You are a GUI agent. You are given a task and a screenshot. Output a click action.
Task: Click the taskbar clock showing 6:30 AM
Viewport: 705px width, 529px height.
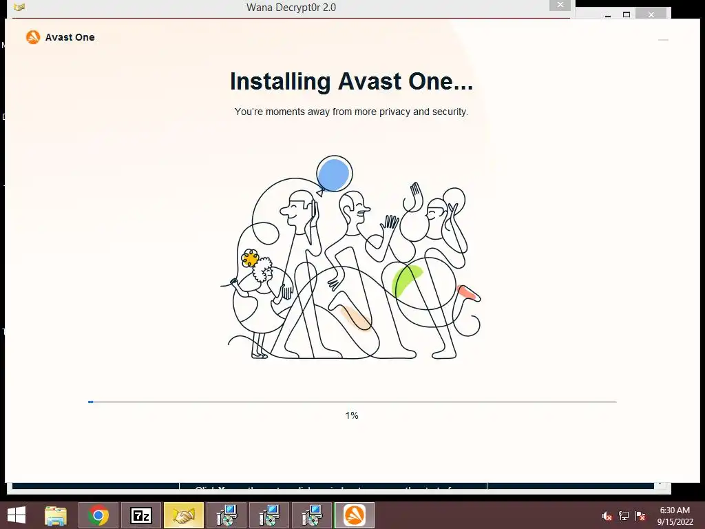tap(675, 516)
